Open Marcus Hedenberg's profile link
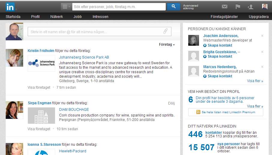The height and width of the screenshot is (155, 272). coord(220,67)
